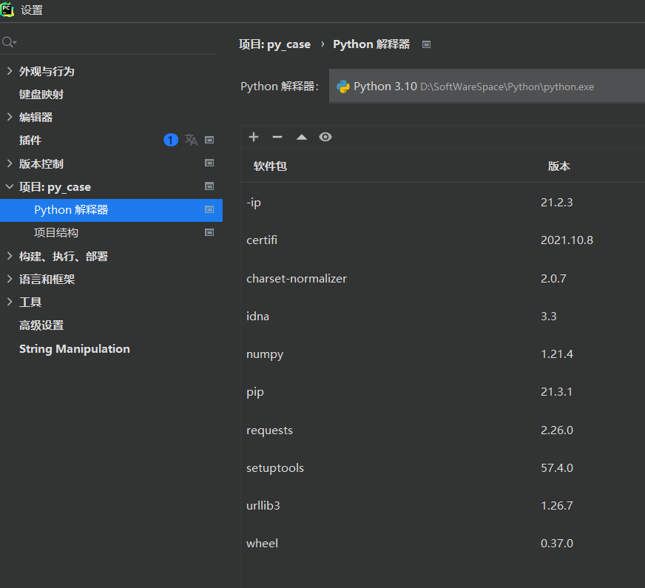This screenshot has height=588, width=645.
Task: Toggle the eye icon to show early releases
Action: [x=325, y=137]
